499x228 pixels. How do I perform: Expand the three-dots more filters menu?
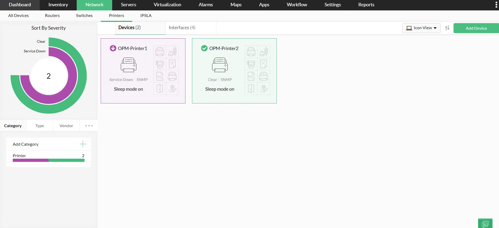pos(89,126)
